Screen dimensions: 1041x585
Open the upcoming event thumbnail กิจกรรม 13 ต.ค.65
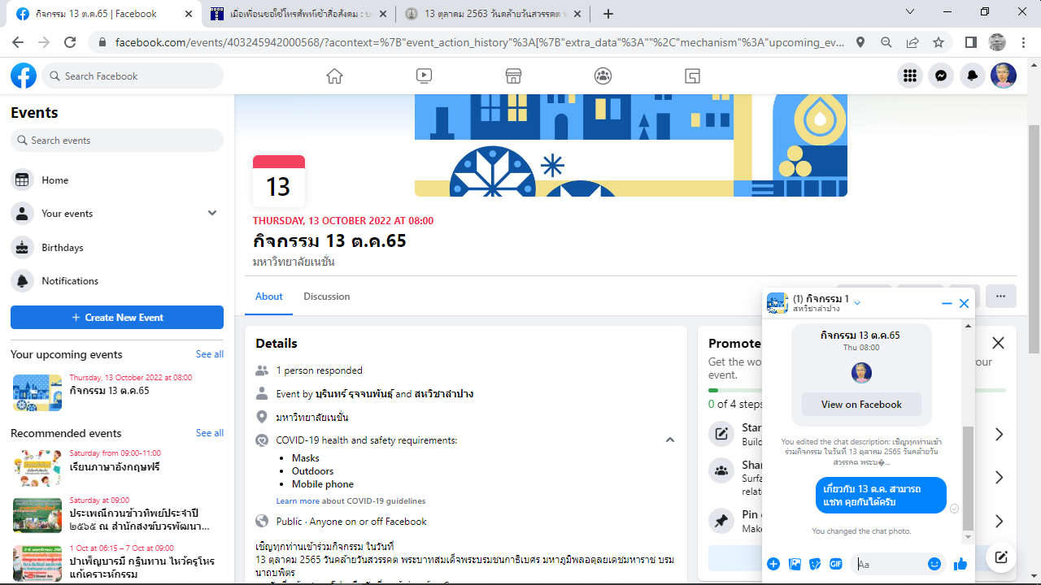point(37,392)
